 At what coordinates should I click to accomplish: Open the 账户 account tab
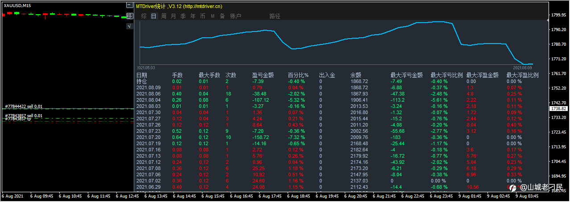(235, 16)
